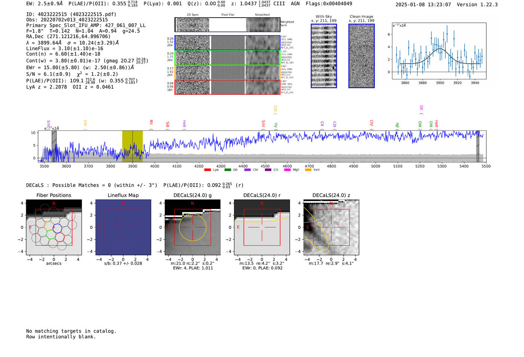Click the Version 1.22.3 label

click(477, 4)
